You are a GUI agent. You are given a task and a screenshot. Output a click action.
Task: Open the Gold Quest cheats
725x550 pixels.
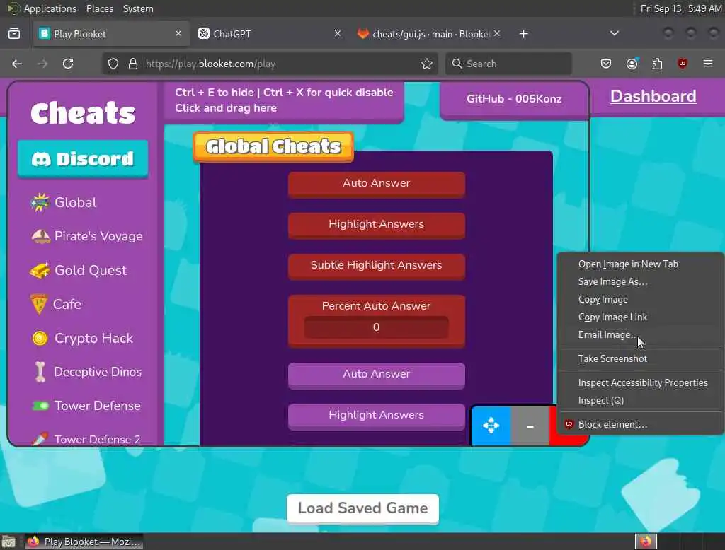point(78,271)
